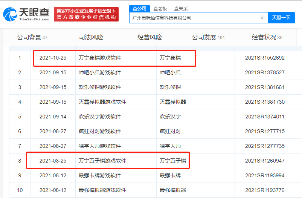Click the registration number 2021SR1552692
302x198 pixels.
265,58
